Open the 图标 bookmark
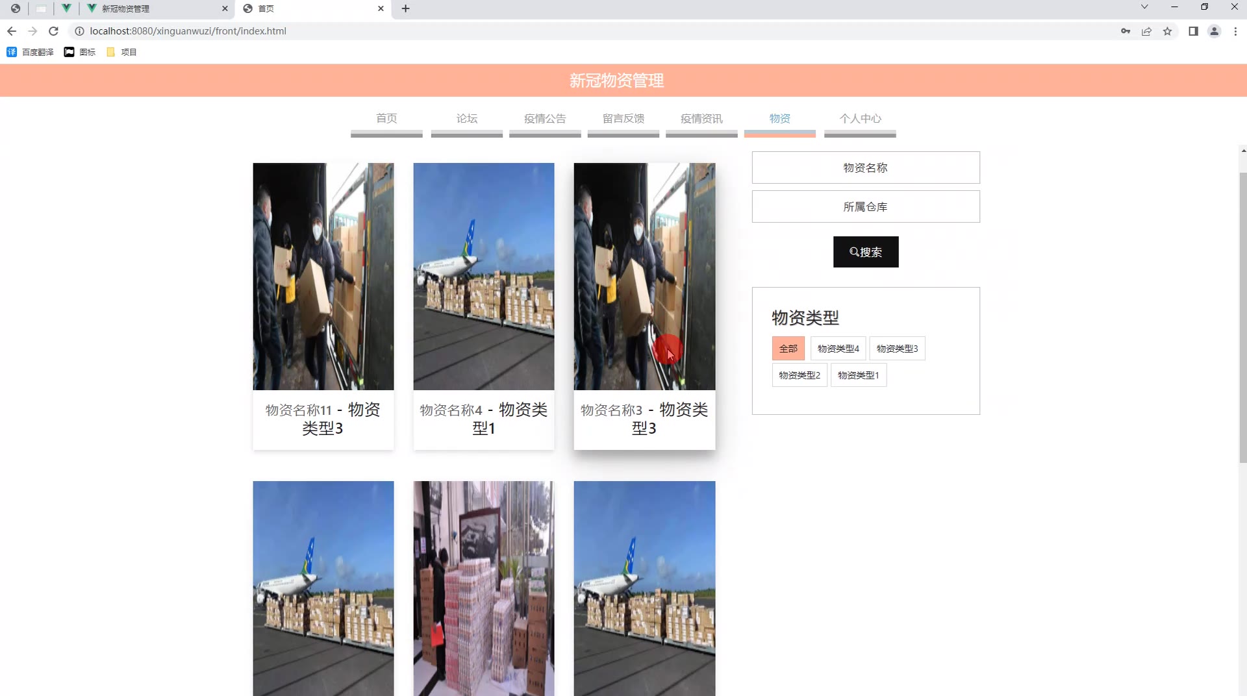This screenshot has height=696, width=1247. [x=79, y=52]
